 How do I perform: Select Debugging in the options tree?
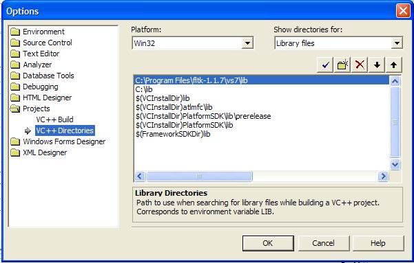click(41, 87)
